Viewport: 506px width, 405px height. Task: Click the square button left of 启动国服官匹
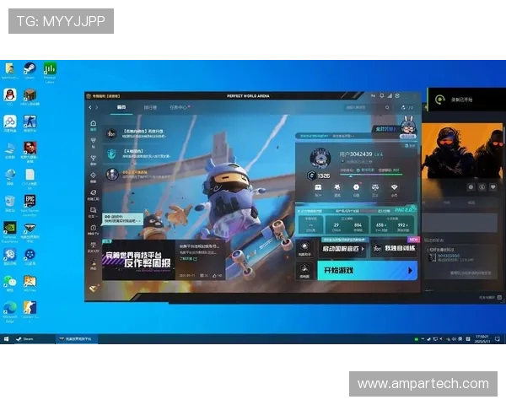click(304, 249)
